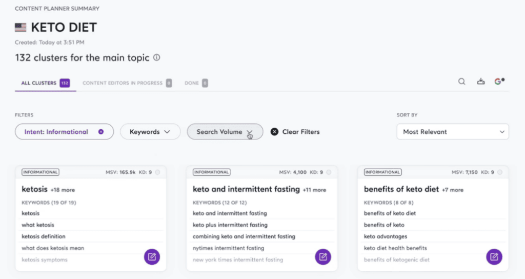
Task: Click 'Created: Today at 3:51 PM' text
Action: [x=50, y=43]
